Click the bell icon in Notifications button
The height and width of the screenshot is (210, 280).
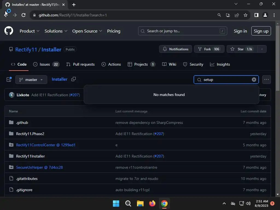pyautogui.click(x=165, y=49)
